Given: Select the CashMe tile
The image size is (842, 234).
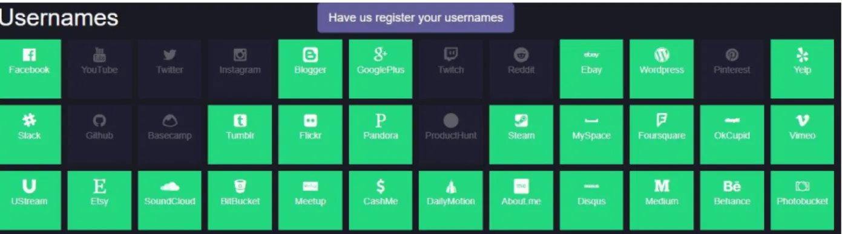Looking at the screenshot, I should click(x=380, y=200).
